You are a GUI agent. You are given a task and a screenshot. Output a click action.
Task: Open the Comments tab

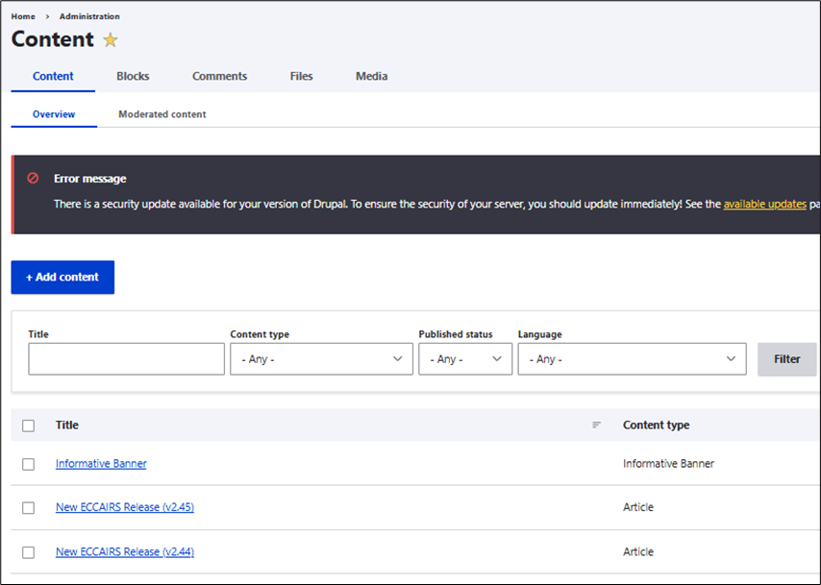click(219, 76)
